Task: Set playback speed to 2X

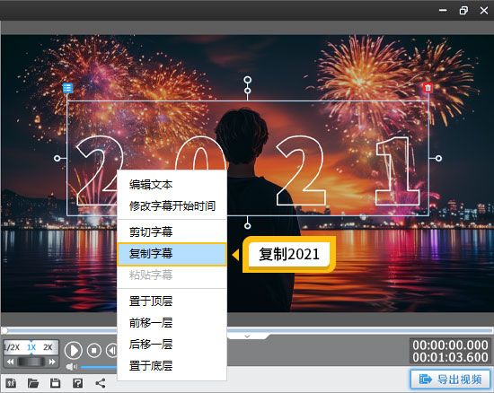Action: [x=48, y=347]
